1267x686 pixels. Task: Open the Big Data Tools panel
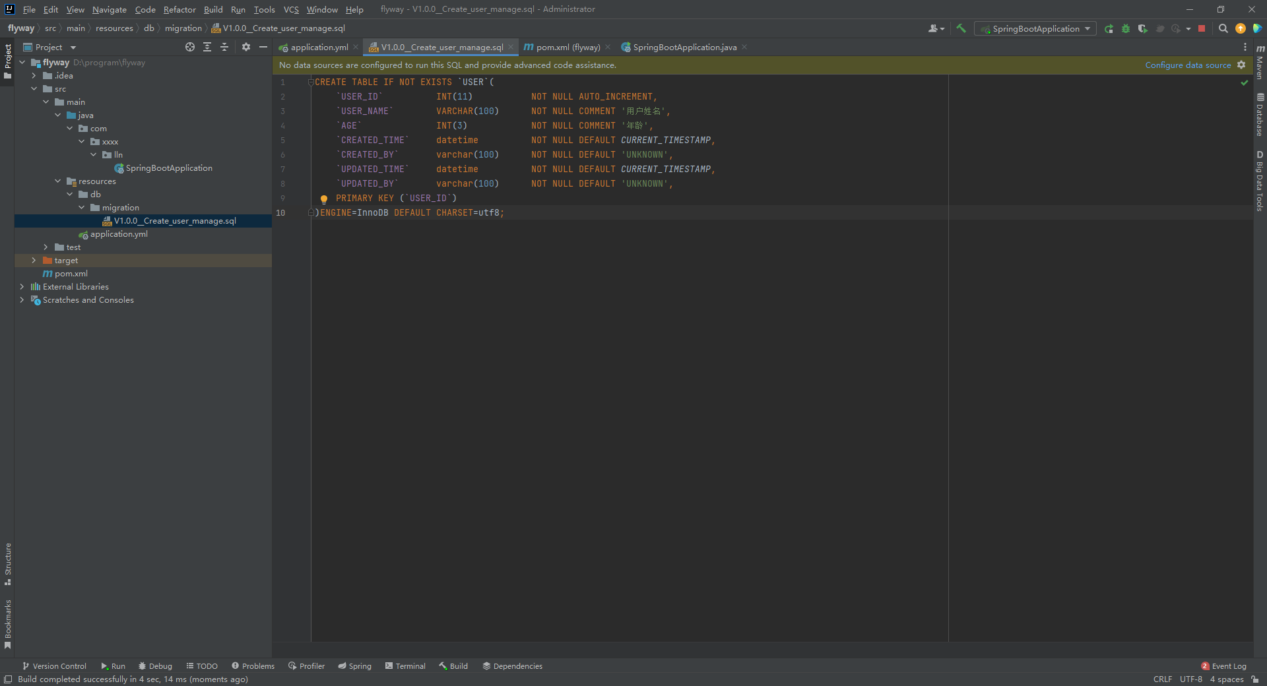tap(1260, 179)
